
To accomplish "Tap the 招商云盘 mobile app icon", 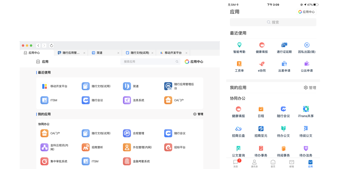I will click(x=238, y=129).
